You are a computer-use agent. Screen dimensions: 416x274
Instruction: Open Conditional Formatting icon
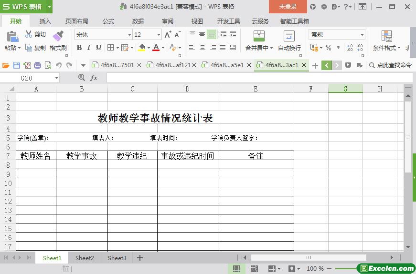point(386,36)
